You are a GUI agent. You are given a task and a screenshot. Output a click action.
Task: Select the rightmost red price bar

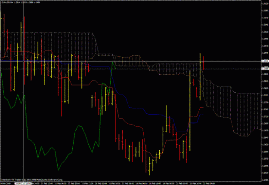pyautogui.click(x=204, y=63)
